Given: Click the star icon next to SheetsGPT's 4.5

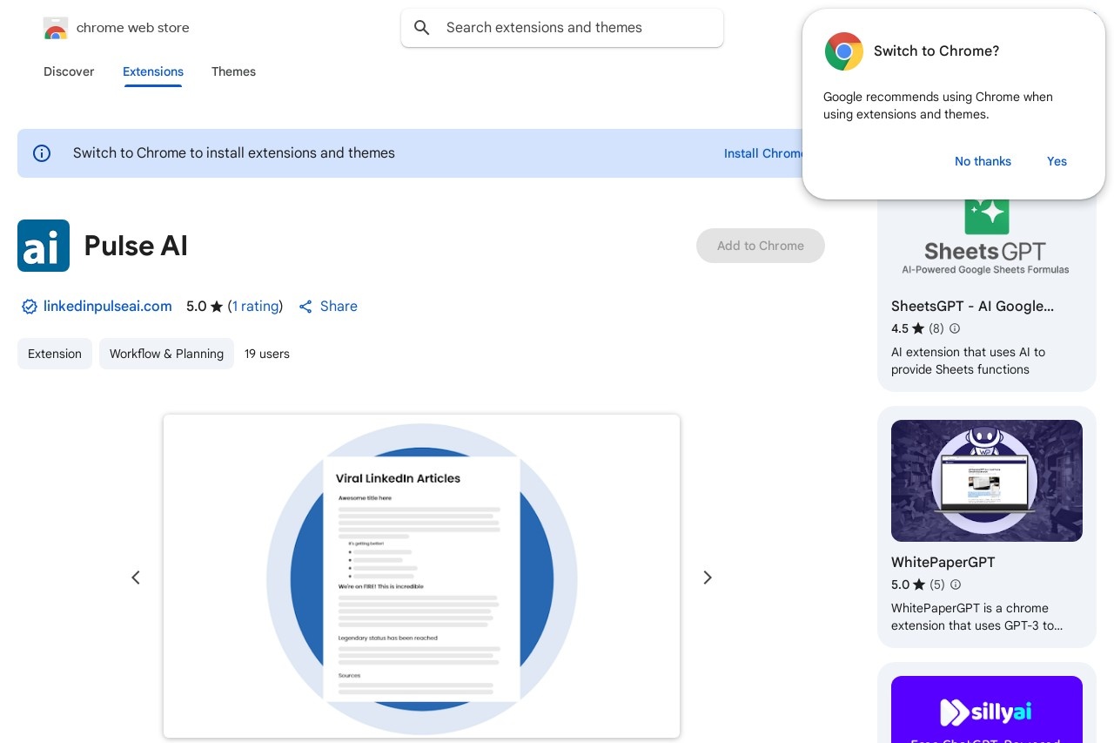Looking at the screenshot, I should tap(918, 329).
